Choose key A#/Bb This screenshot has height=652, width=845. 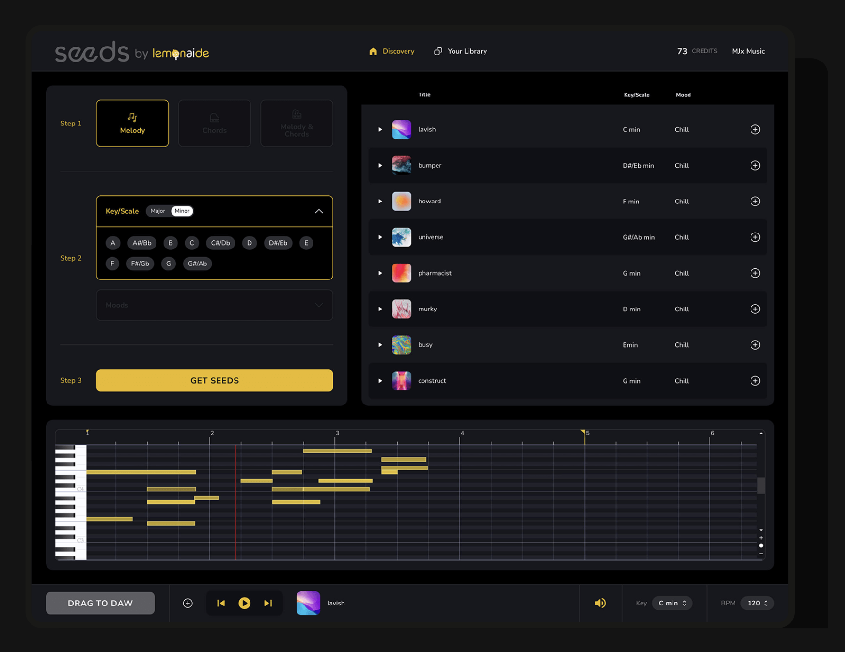tap(142, 243)
